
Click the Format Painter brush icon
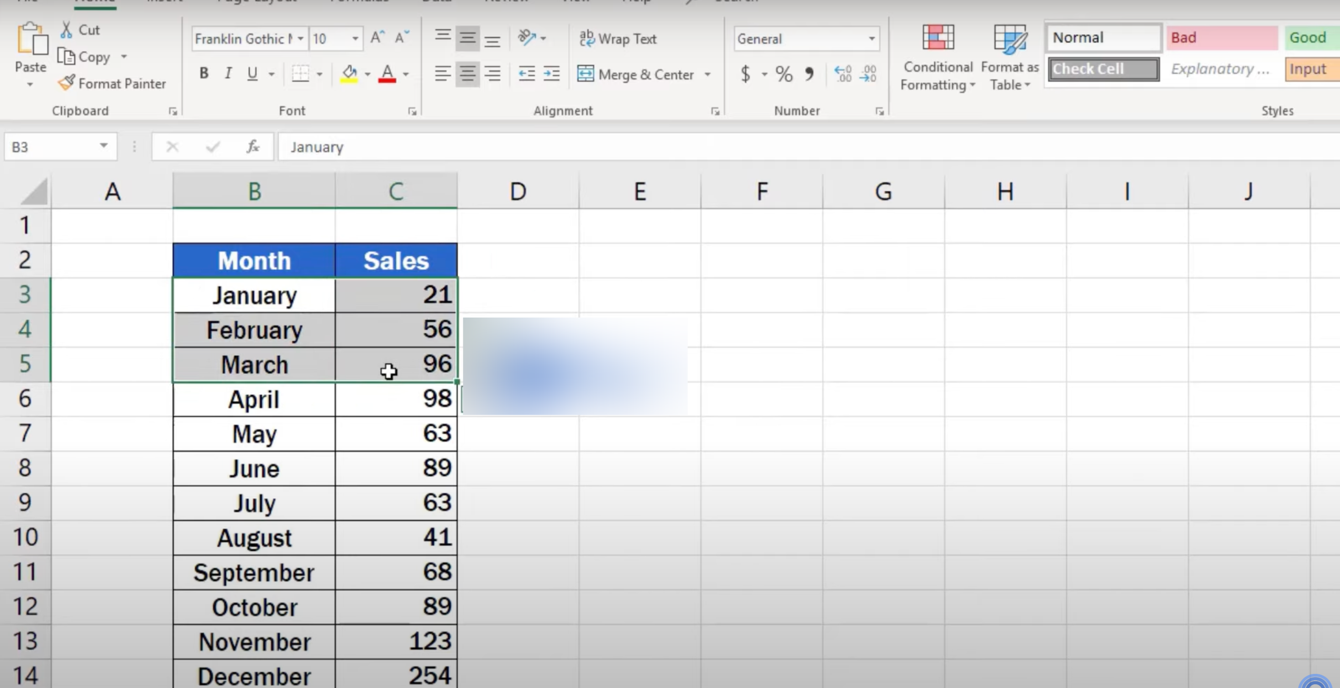coord(67,83)
